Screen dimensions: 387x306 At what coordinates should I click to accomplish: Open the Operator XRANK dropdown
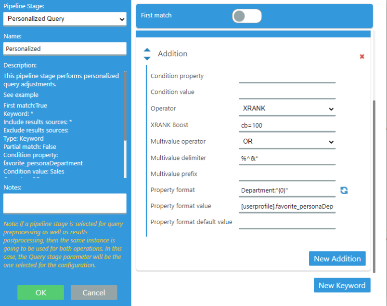click(287, 109)
